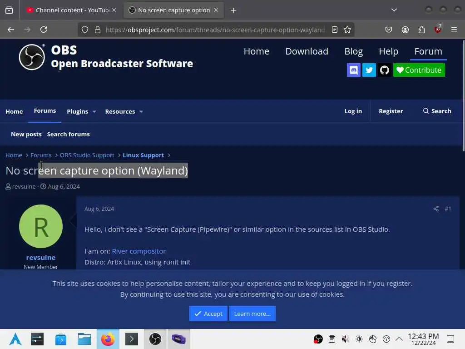Click the page vertical scrollbar

pyautogui.click(x=463, y=95)
